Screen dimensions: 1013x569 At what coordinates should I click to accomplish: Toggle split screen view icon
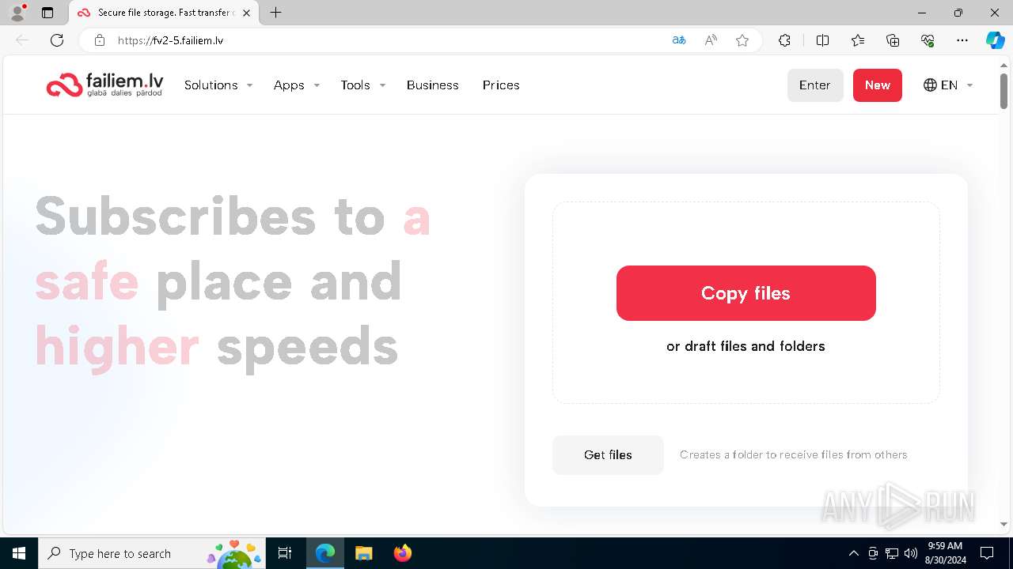(x=822, y=40)
